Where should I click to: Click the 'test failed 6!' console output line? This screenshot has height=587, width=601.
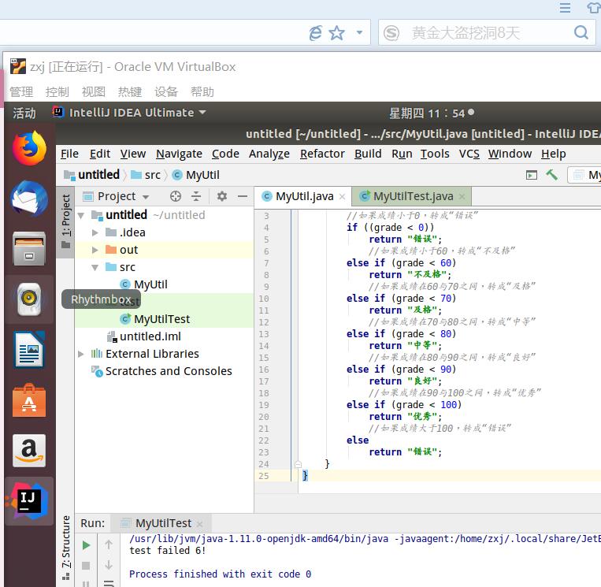click(x=168, y=551)
